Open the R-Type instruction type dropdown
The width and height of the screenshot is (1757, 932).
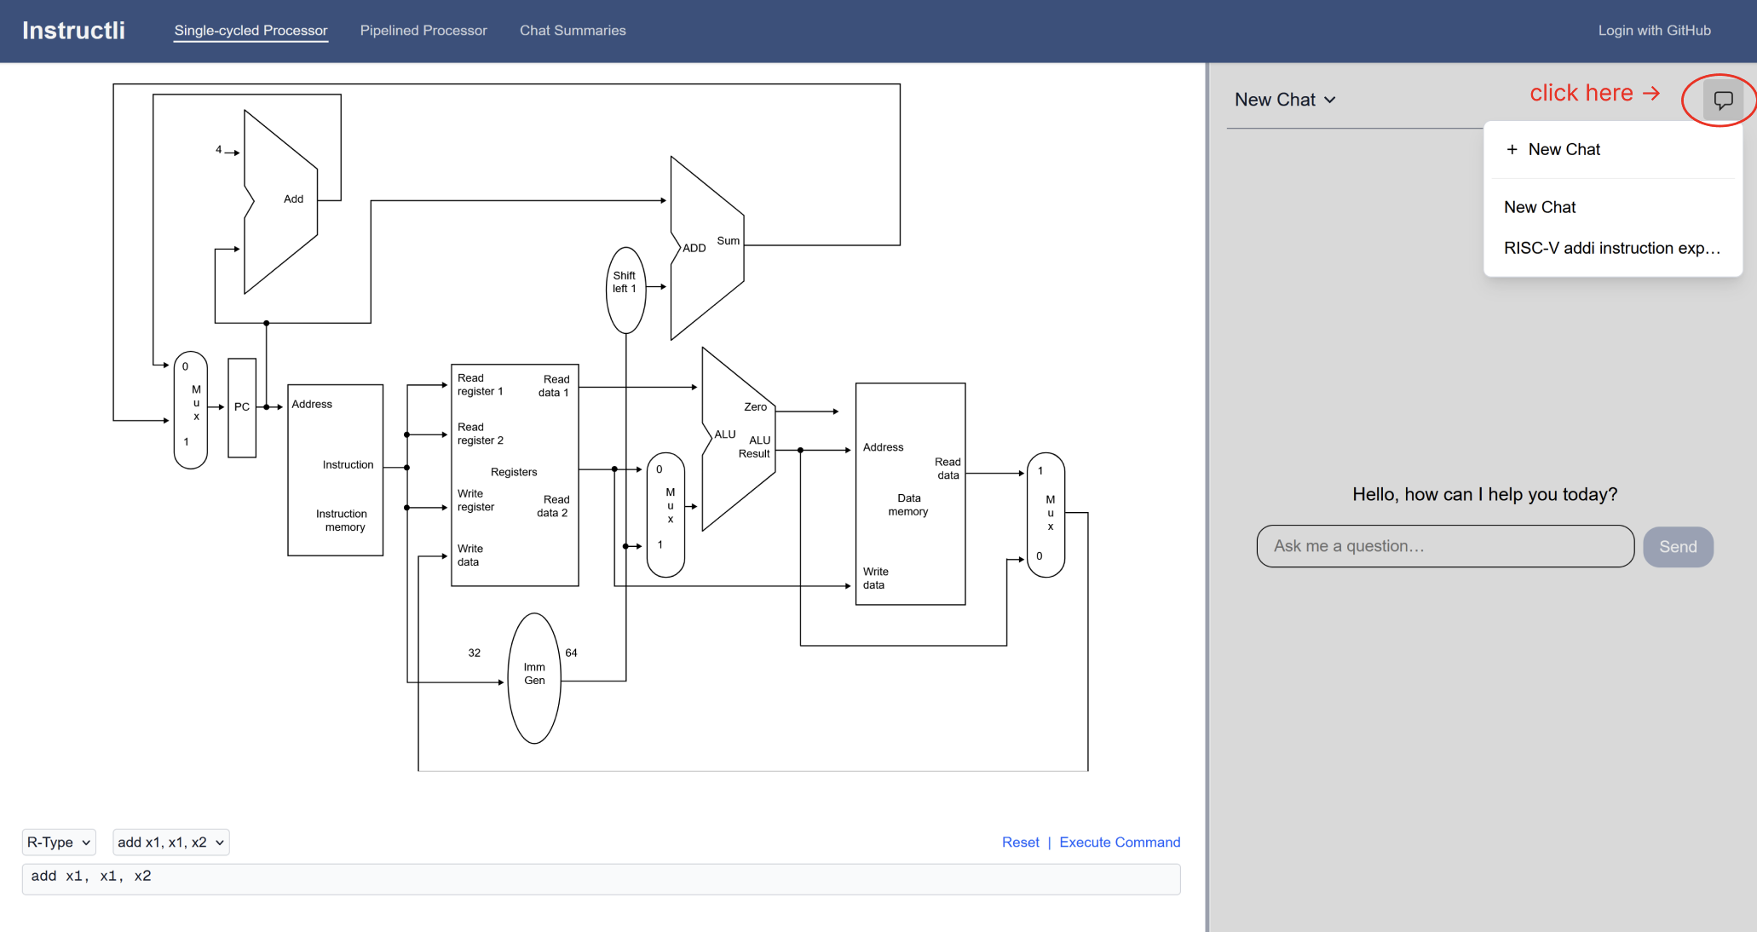[x=59, y=842]
